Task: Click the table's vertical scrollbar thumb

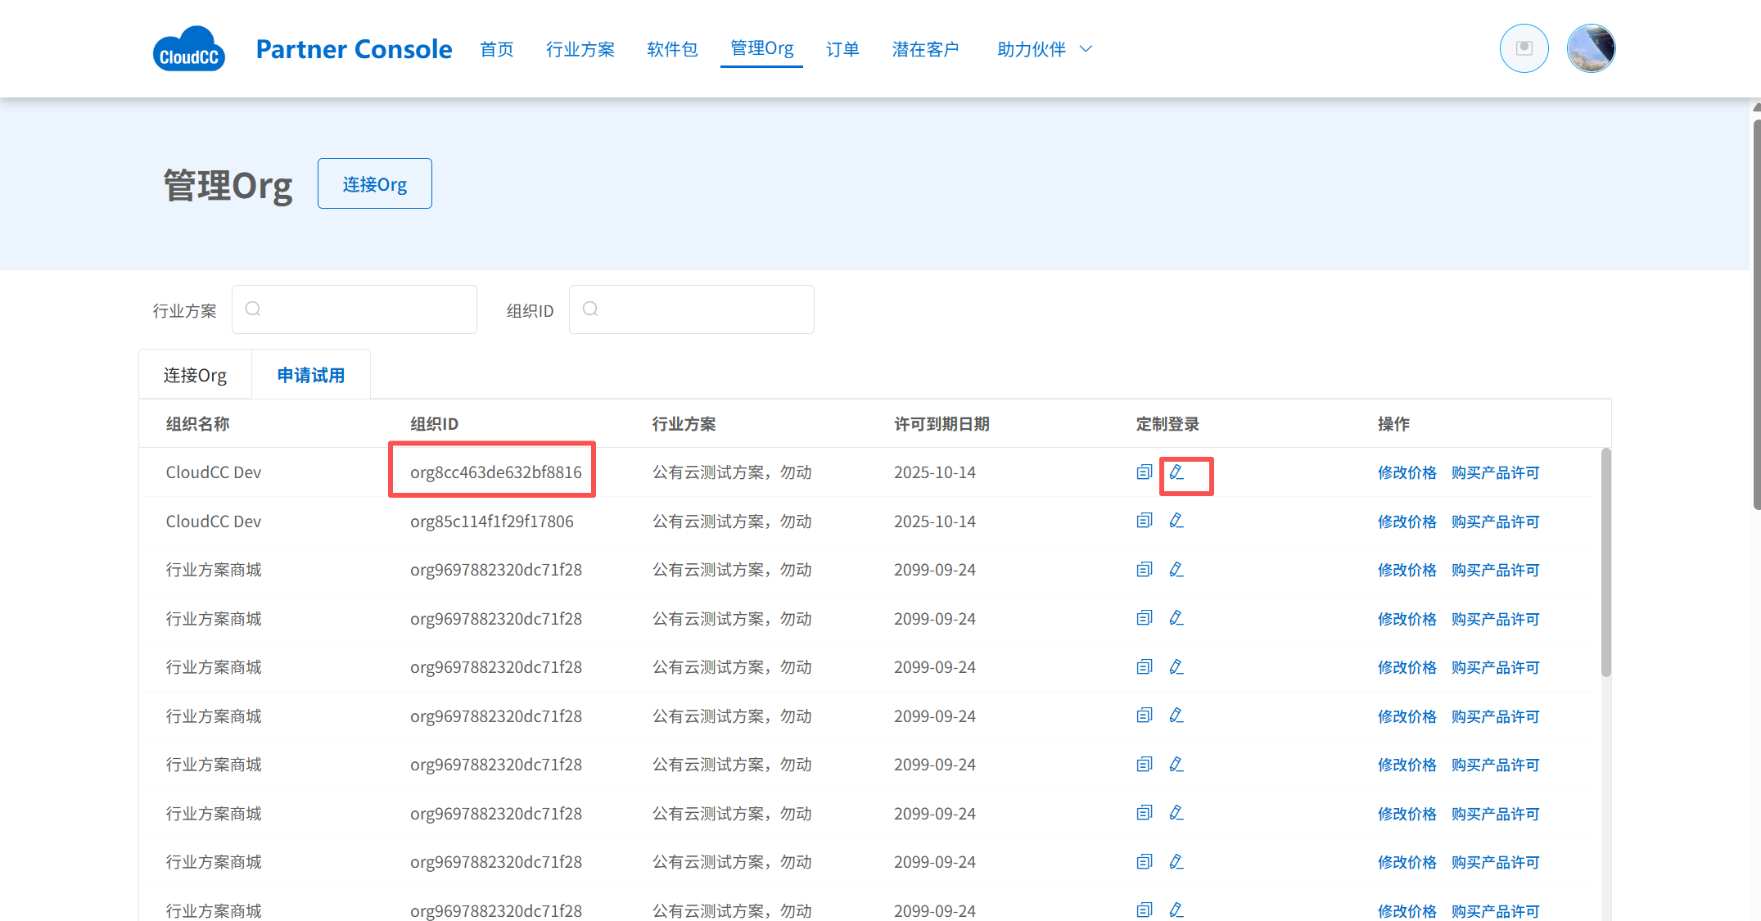Action: (x=1605, y=562)
